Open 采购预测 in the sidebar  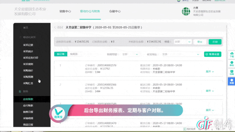pyautogui.click(x=28, y=77)
